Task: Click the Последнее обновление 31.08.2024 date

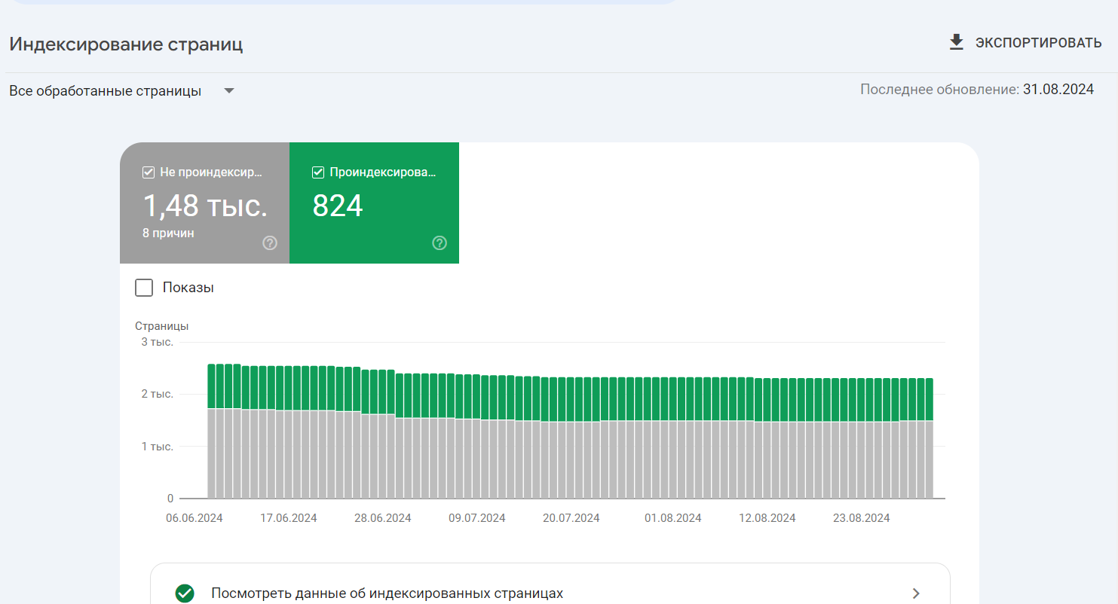Action: pyautogui.click(x=1058, y=90)
